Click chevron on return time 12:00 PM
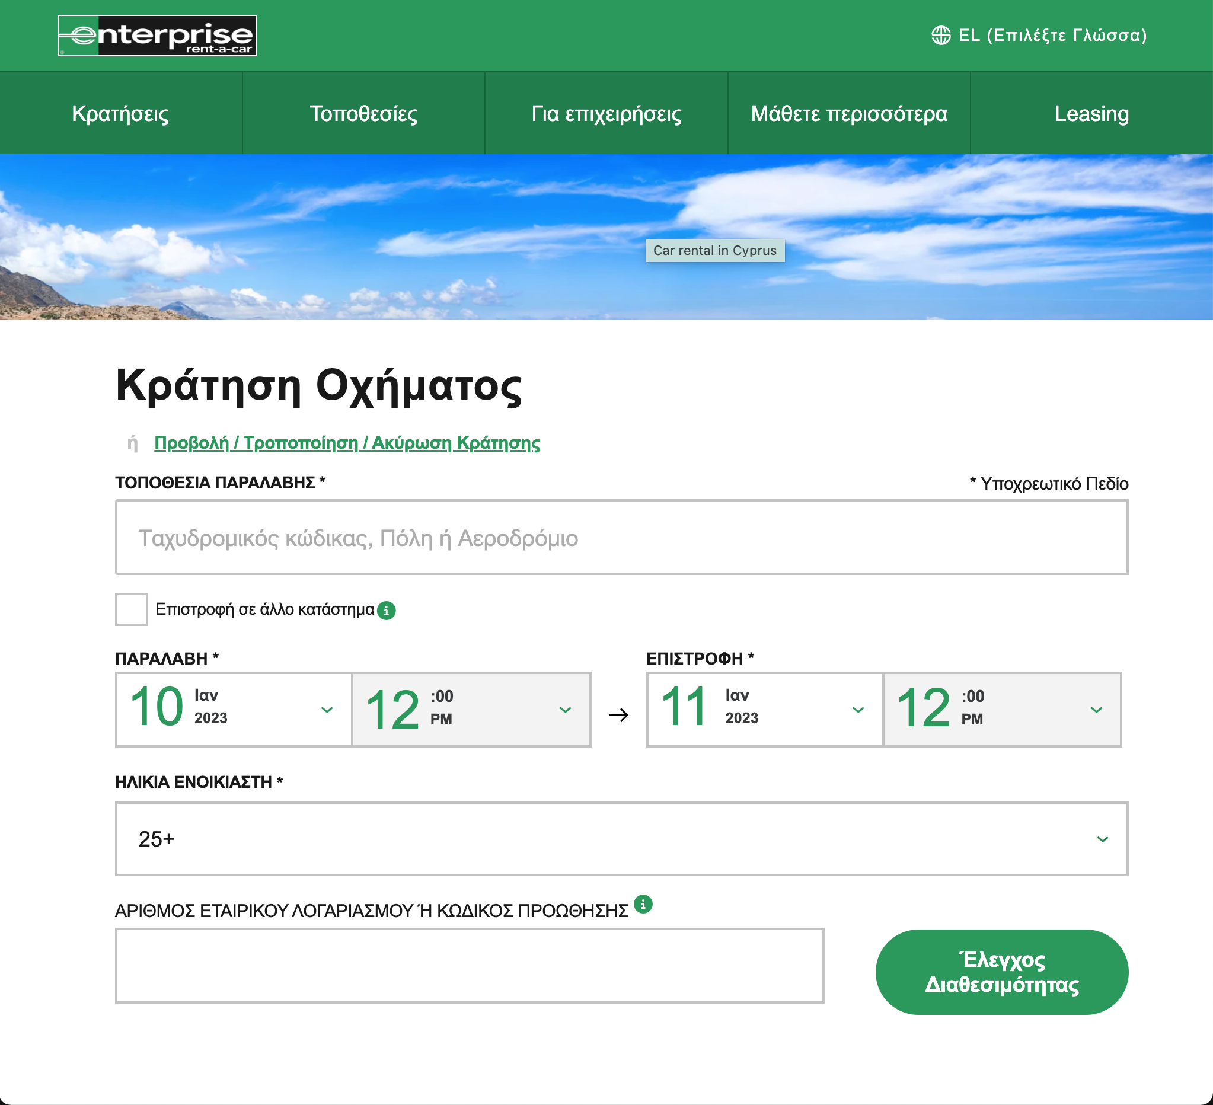 point(1096,710)
